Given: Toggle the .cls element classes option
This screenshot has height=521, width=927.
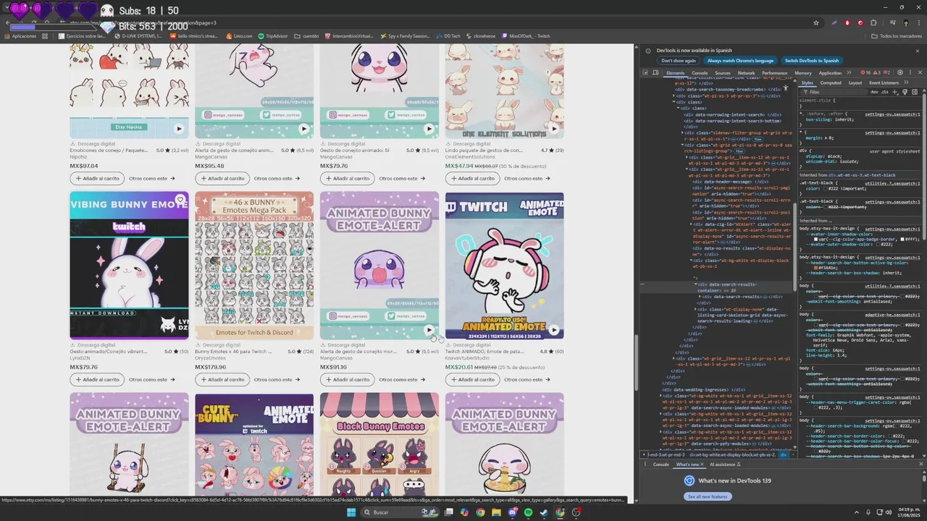Looking at the screenshot, I should coord(885,92).
